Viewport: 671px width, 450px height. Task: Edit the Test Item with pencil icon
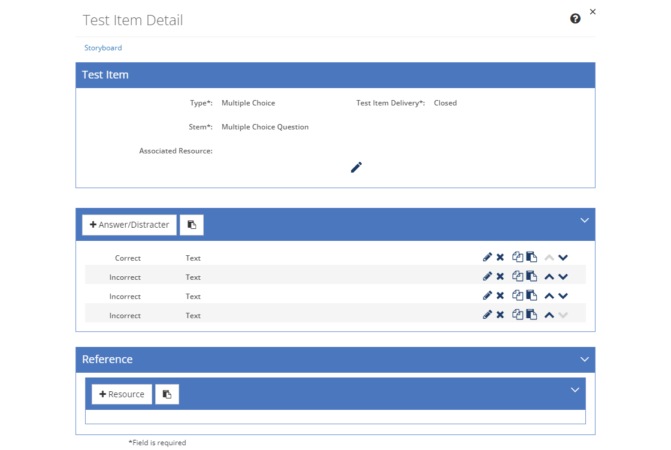tap(356, 167)
